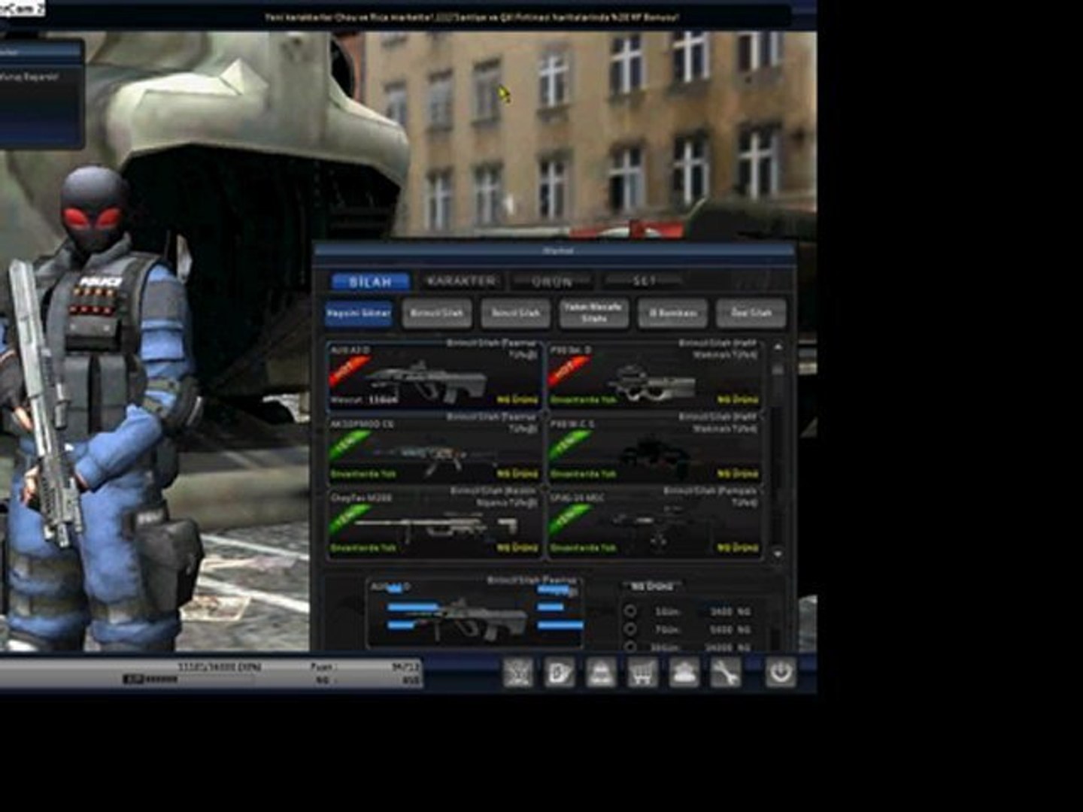The height and width of the screenshot is (812, 1083).
Task: Click the selected AUG preview image in details
Action: coord(475,613)
